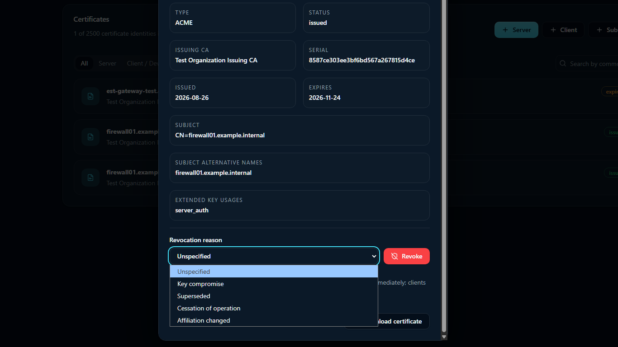Switch to the Client / Device tab
618x347 pixels.
(x=143, y=63)
